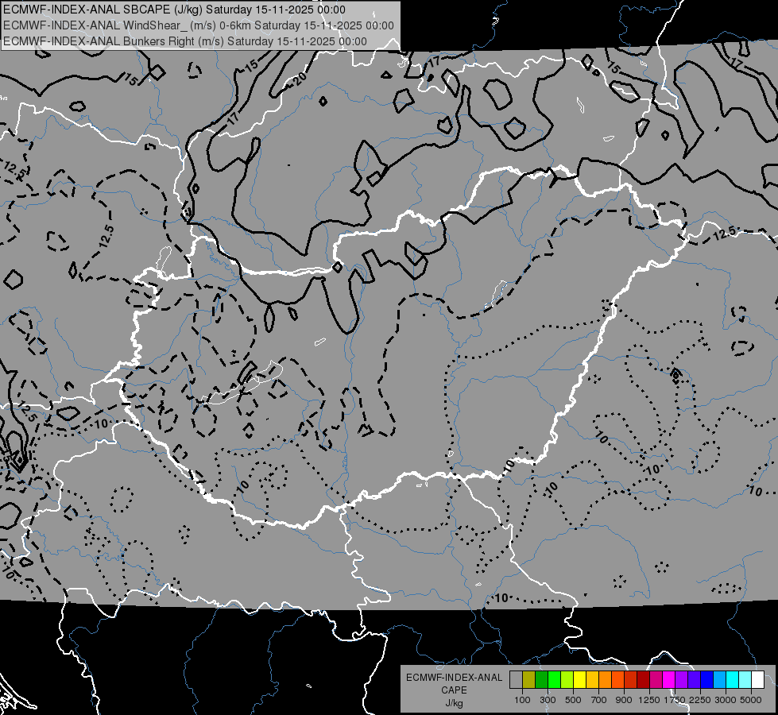778x715 pixels.
Task: Select the pure blue legend swatch
Action: click(707, 680)
